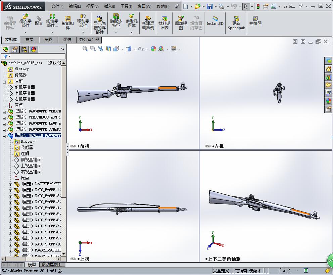Click the 参考几何体 Reference Geometry icon

click(x=132, y=20)
